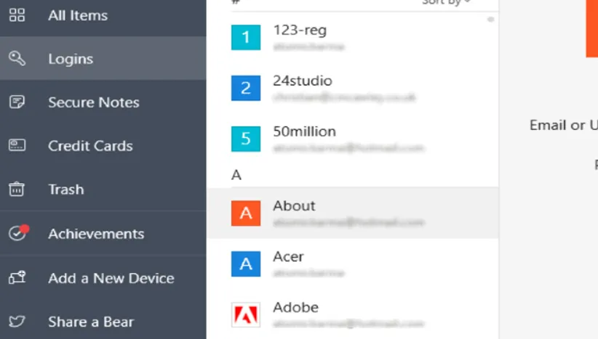The width and height of the screenshot is (598, 339).
Task: Click the Trash bin icon
Action: pyautogui.click(x=17, y=189)
